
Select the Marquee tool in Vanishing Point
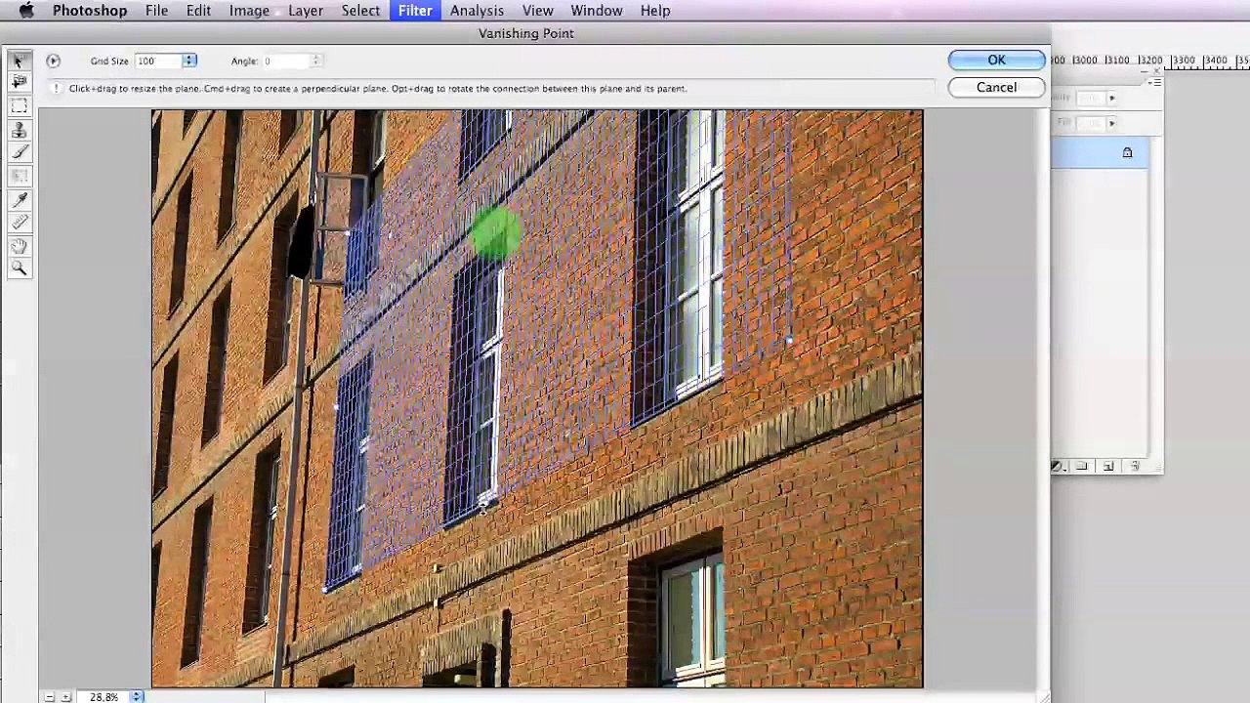[19, 105]
